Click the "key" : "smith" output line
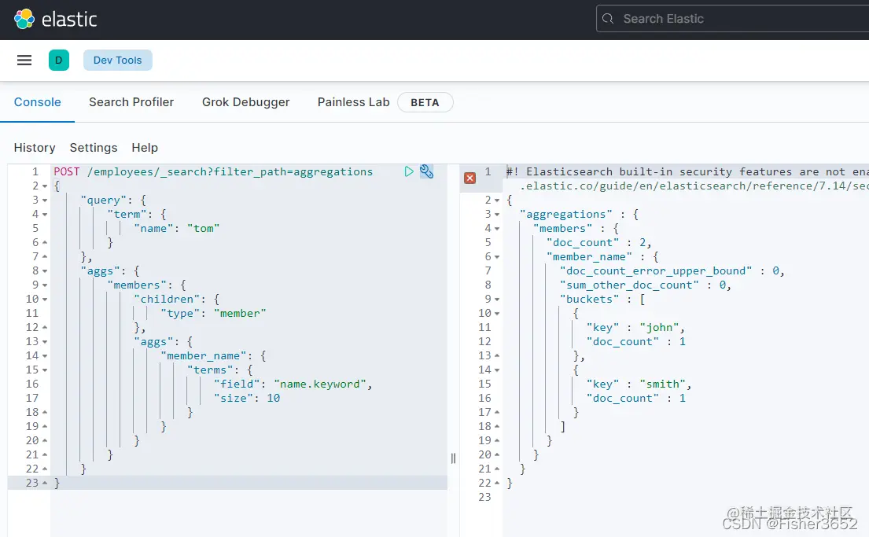Viewport: 869px width, 537px height. click(639, 384)
